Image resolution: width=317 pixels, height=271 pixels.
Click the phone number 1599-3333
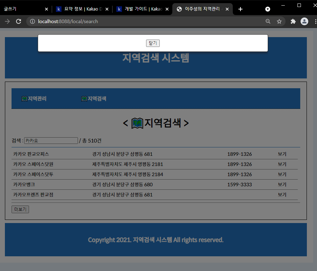[239, 184]
